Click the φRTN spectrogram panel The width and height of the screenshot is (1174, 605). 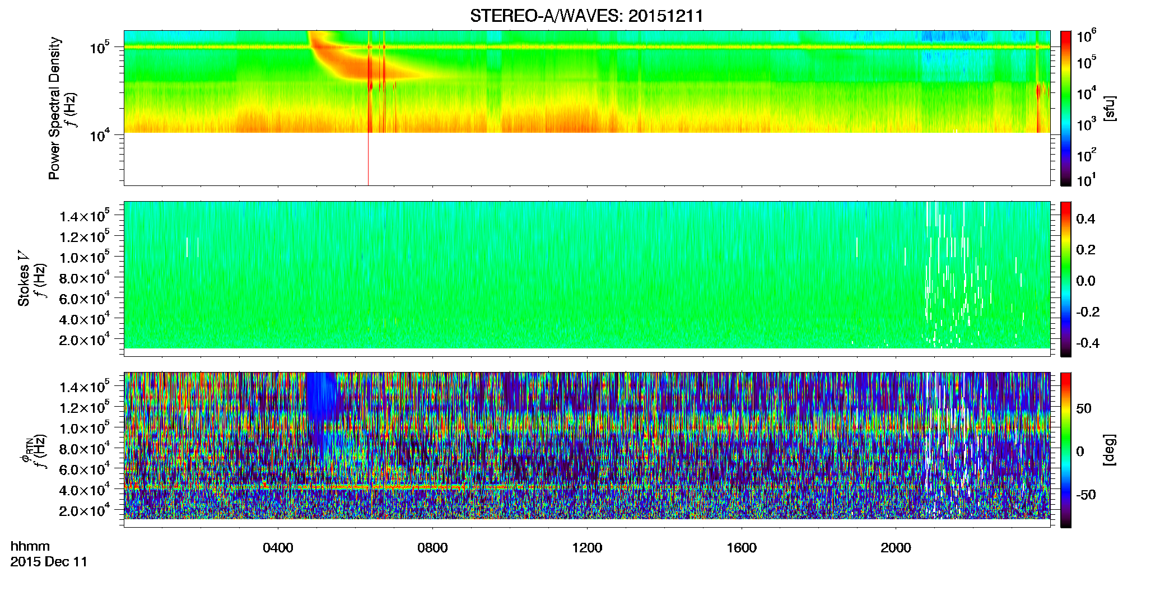coord(587,450)
